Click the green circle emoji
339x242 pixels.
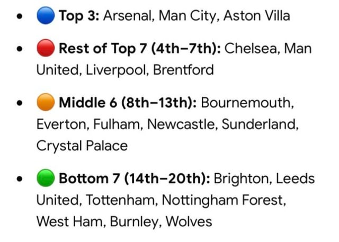coord(46,179)
